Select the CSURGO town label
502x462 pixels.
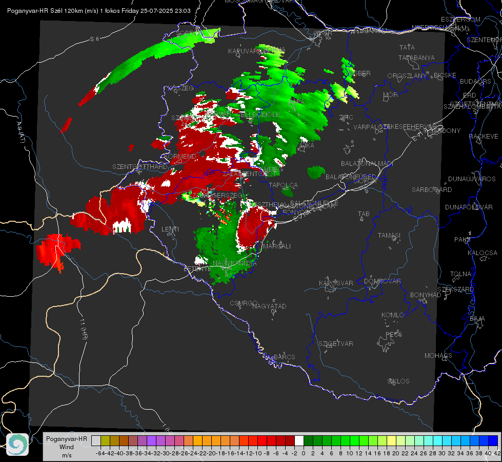coord(244,303)
